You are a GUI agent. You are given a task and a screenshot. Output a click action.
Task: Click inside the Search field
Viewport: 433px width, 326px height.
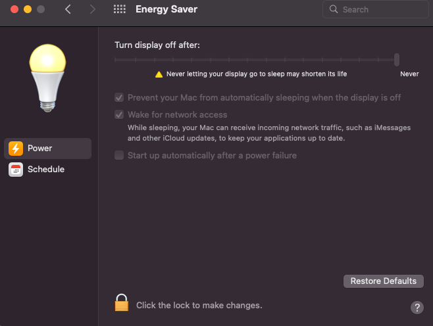click(378, 10)
